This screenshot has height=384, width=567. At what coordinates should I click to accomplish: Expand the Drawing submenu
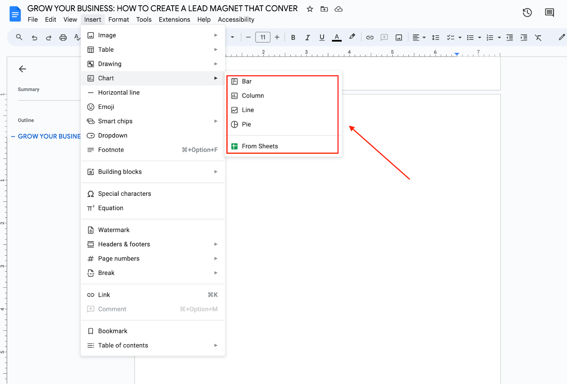point(153,64)
